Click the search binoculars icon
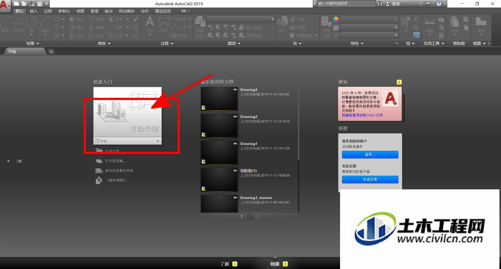 (x=380, y=4)
